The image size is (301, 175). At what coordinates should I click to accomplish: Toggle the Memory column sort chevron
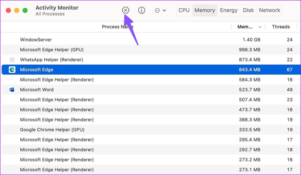(260, 27)
